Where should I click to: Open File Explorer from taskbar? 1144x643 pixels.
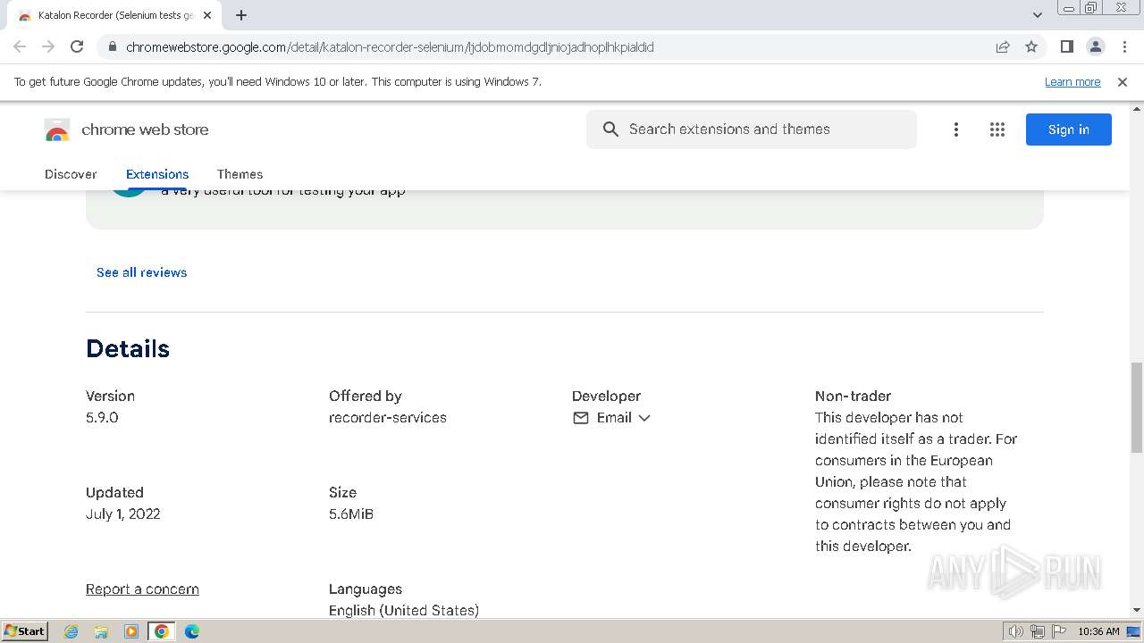101,631
